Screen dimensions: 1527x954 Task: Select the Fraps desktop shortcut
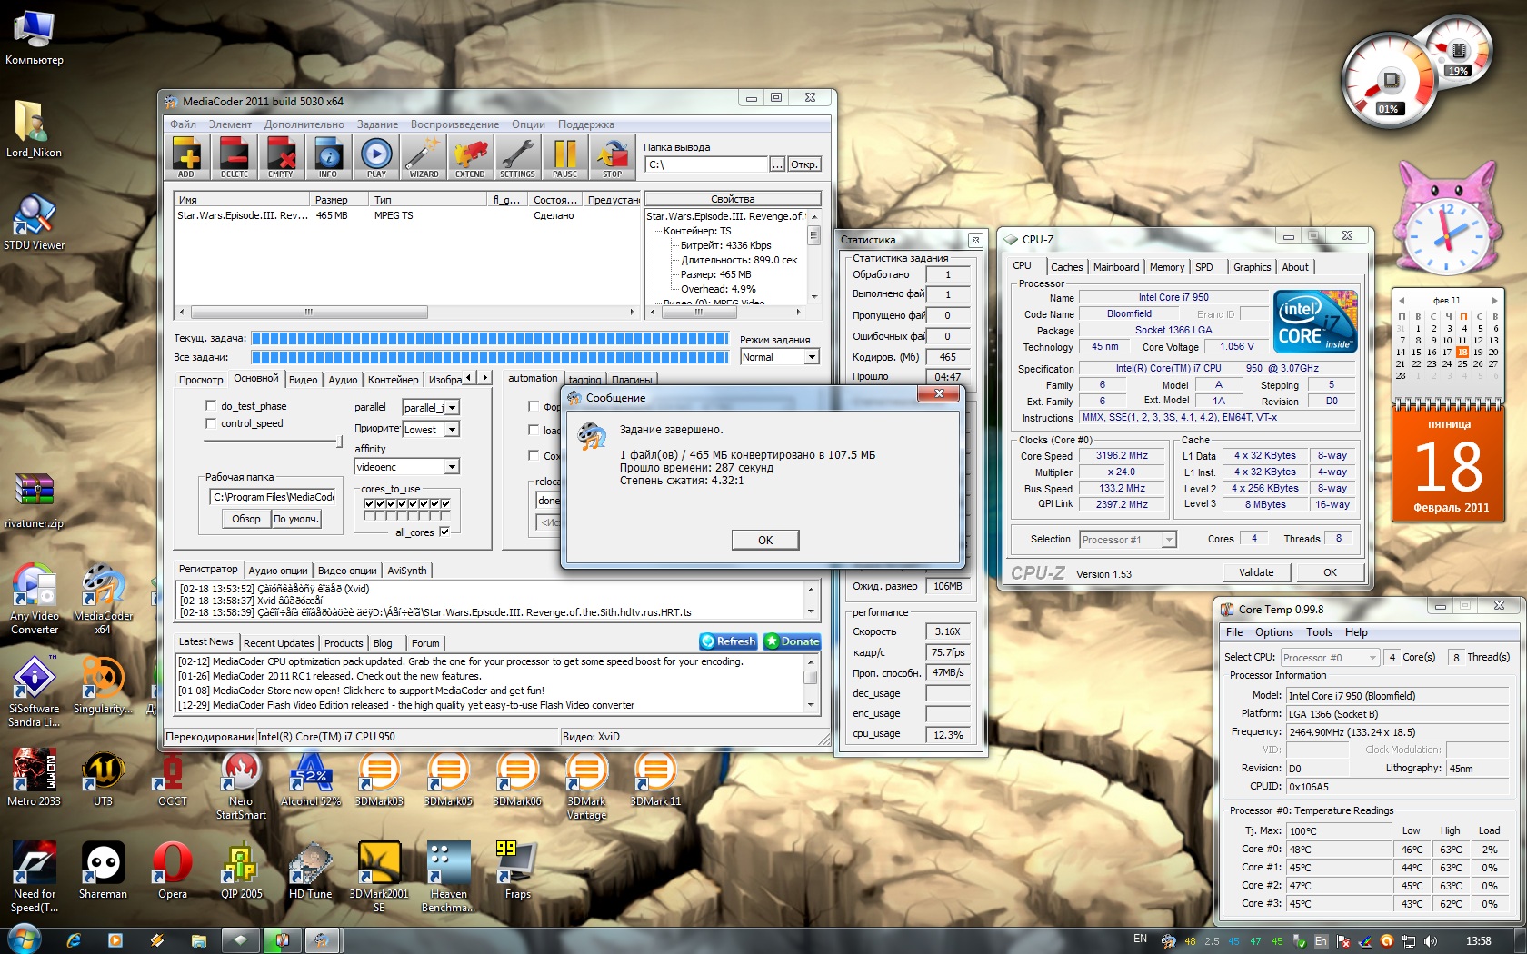(517, 870)
